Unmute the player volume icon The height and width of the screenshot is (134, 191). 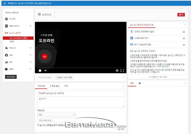tap(46, 70)
